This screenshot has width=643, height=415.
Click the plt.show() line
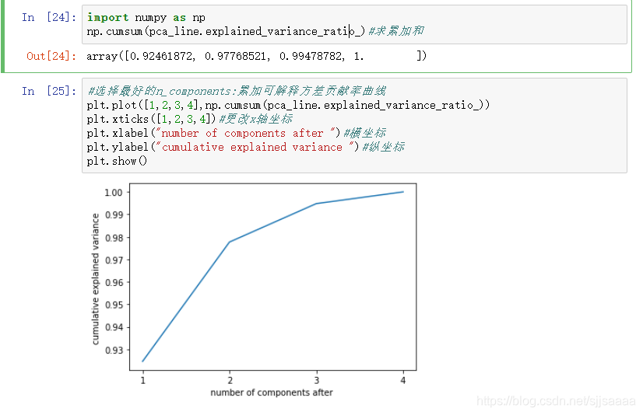117,161
